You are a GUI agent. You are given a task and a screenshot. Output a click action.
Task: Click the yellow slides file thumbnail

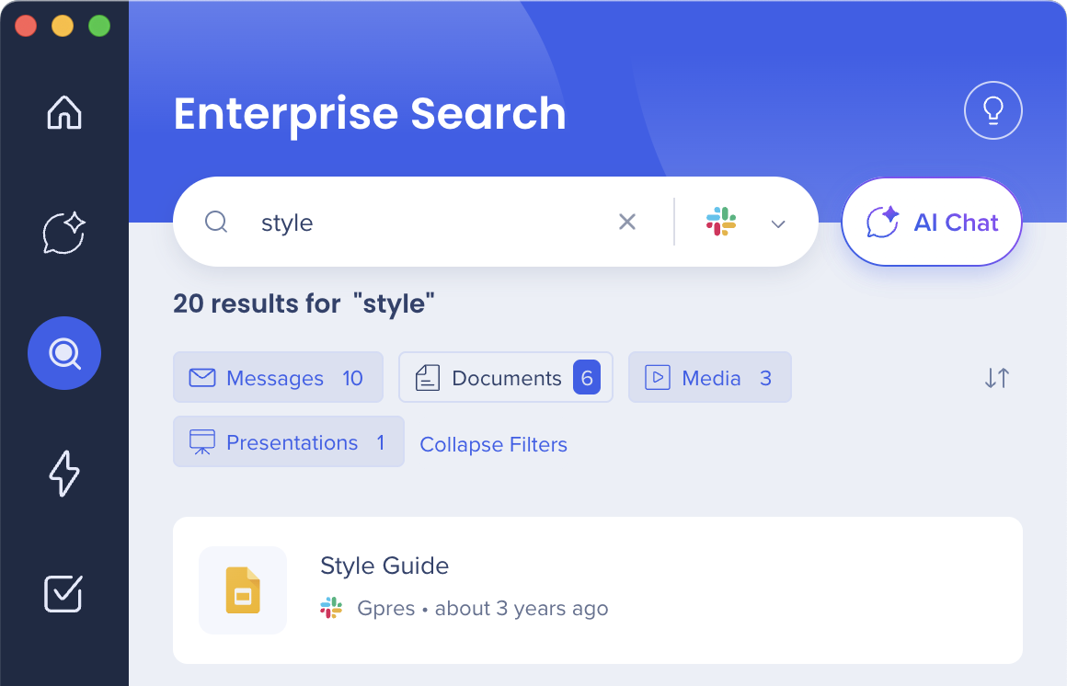[243, 590]
